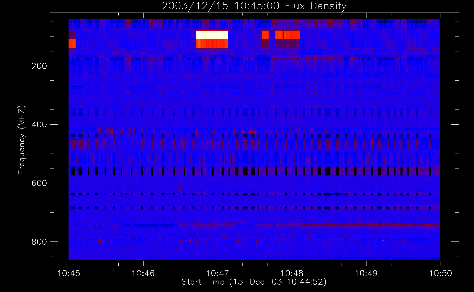Click the 10:48 time tick label

click(x=292, y=274)
